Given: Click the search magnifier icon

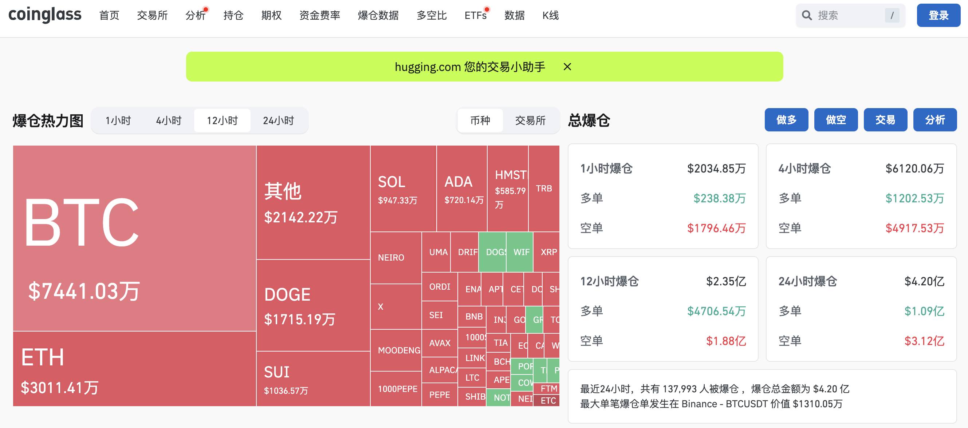Looking at the screenshot, I should 806,15.
